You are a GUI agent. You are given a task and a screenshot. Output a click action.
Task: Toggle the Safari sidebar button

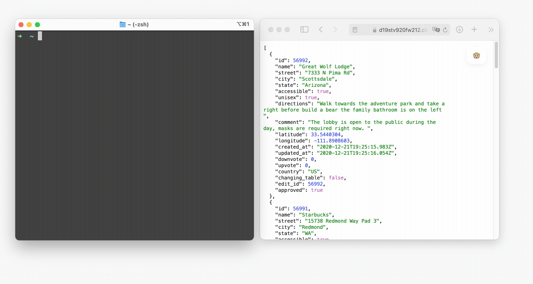pos(304,30)
